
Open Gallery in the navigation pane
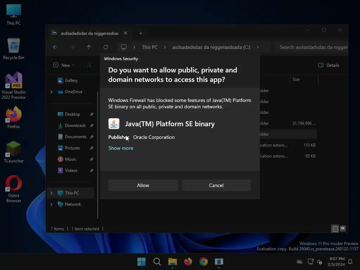coord(71,81)
